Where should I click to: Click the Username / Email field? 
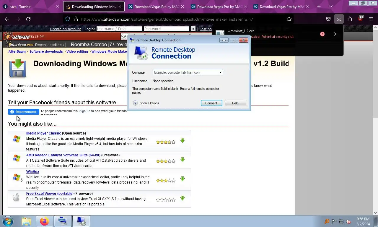click(119, 29)
